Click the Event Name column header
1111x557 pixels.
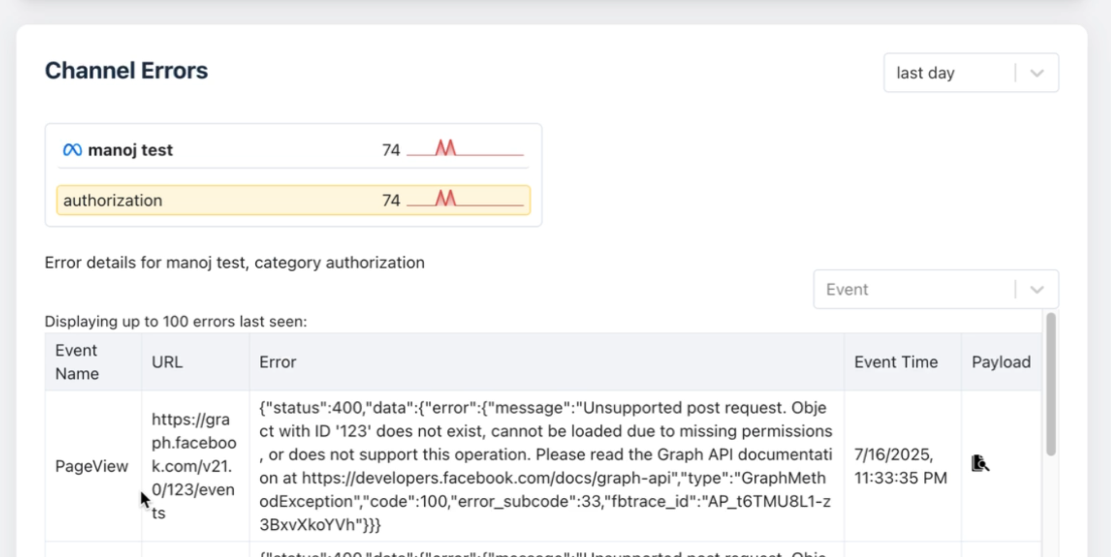(x=77, y=362)
